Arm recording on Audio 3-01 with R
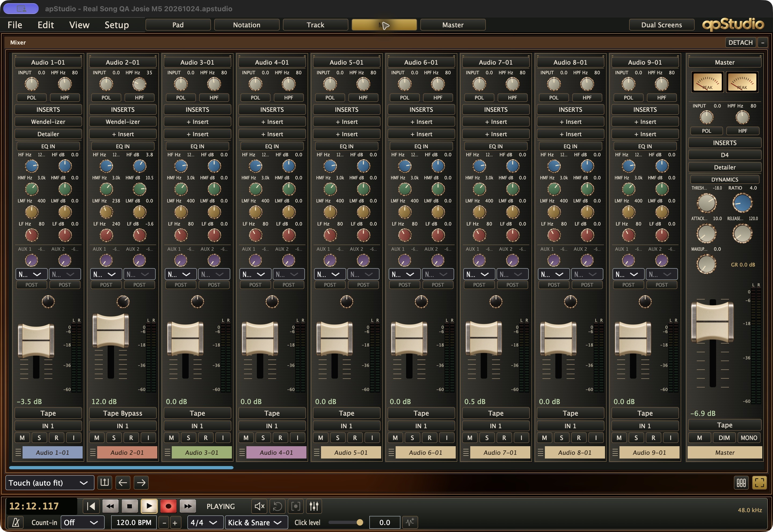 (206, 438)
